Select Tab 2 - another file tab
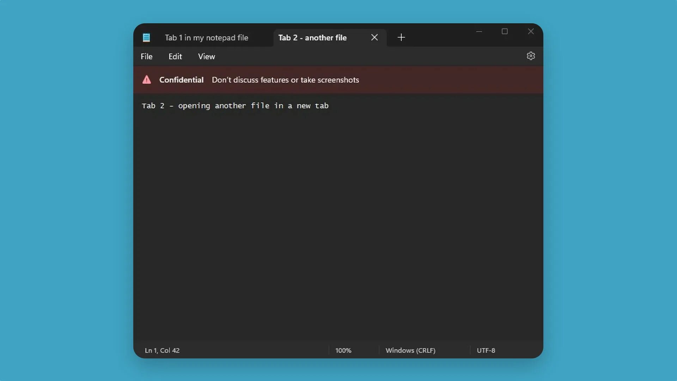This screenshot has width=677, height=381. [x=312, y=37]
